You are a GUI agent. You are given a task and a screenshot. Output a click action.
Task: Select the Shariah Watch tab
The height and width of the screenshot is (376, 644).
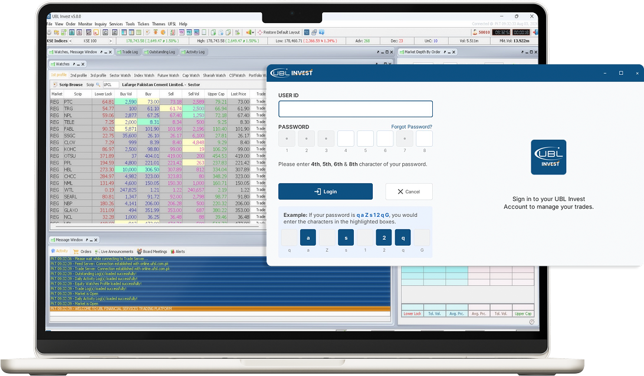pyautogui.click(x=215, y=75)
